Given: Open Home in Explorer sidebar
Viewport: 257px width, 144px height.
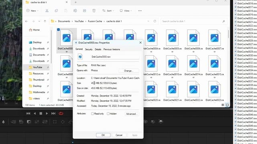Looking at the screenshot, I should (34, 30).
